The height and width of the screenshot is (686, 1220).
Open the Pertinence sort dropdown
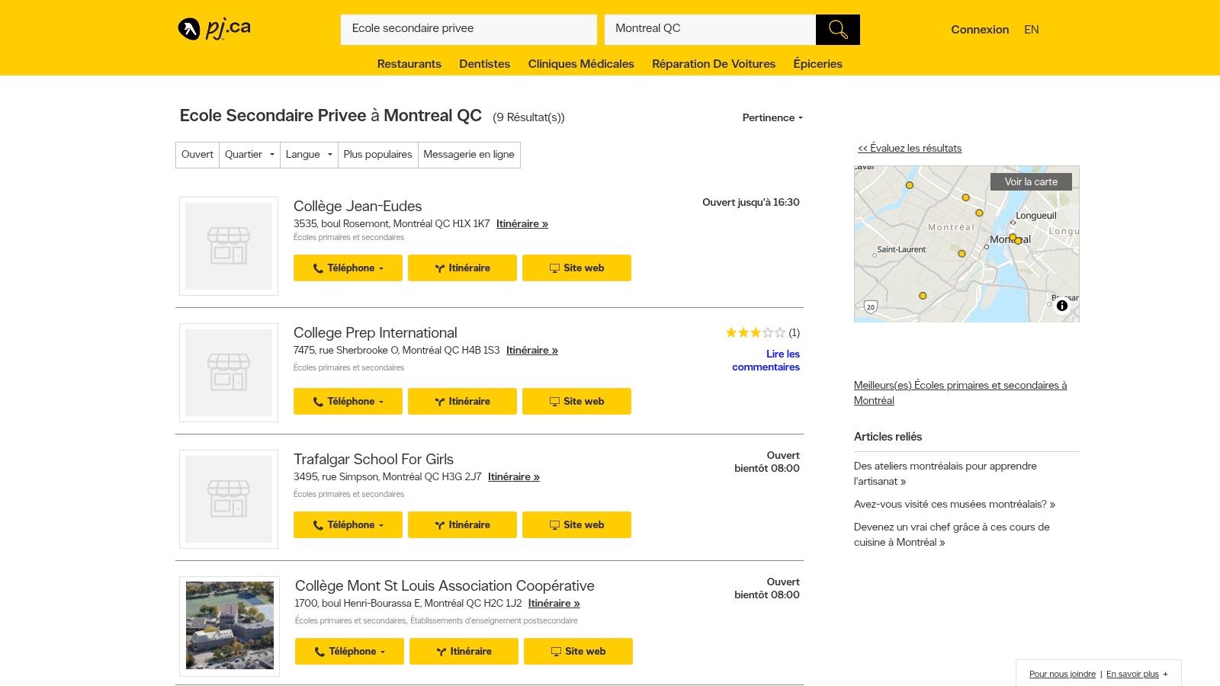coord(772,117)
